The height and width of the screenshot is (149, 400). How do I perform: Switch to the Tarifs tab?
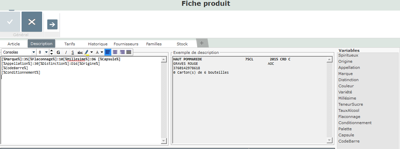pos(70,44)
